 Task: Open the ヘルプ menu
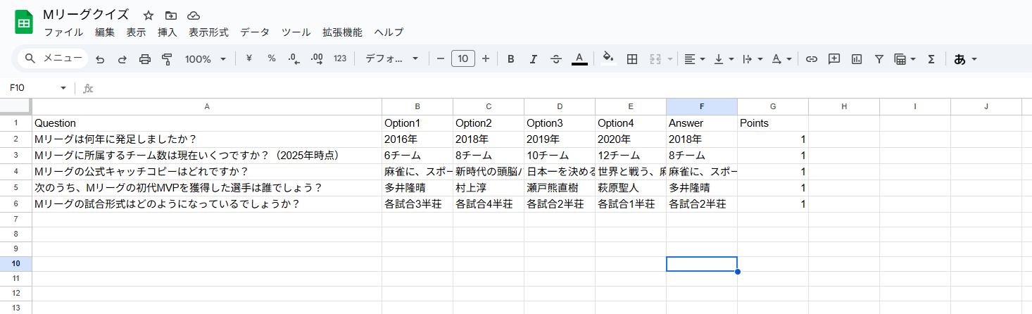[x=389, y=32]
